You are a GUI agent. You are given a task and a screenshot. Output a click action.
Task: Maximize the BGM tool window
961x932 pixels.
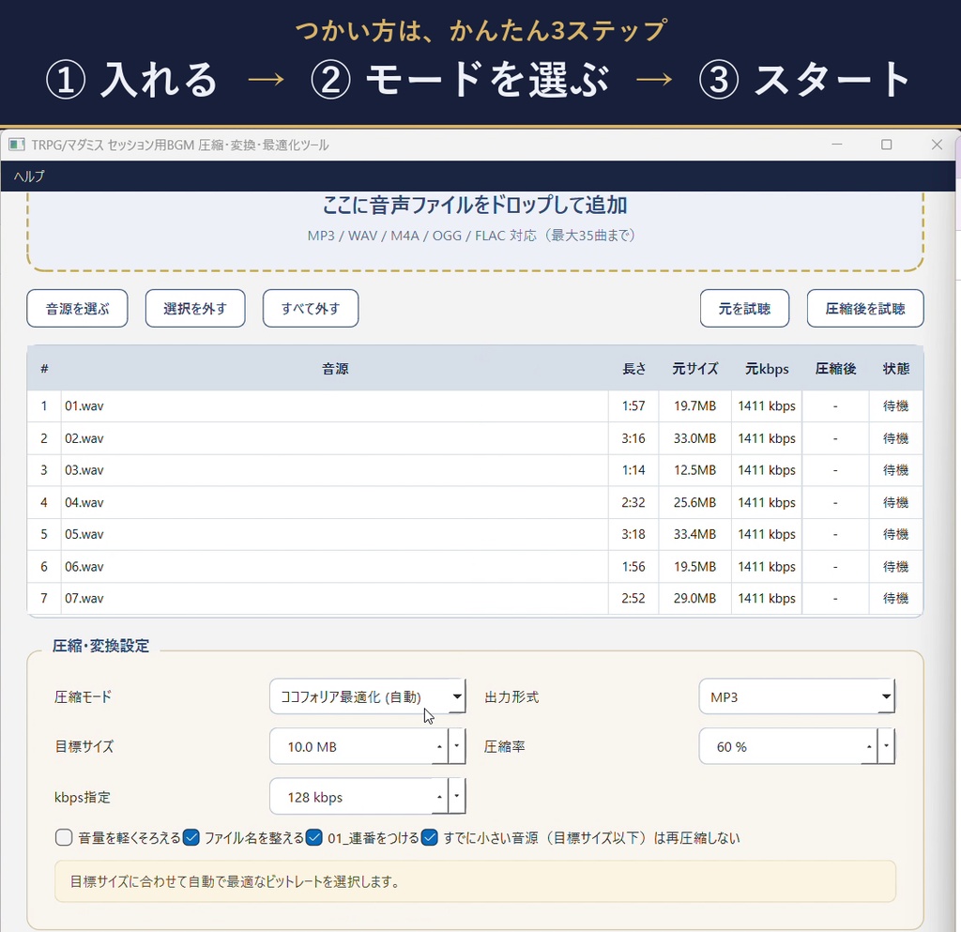(x=886, y=145)
